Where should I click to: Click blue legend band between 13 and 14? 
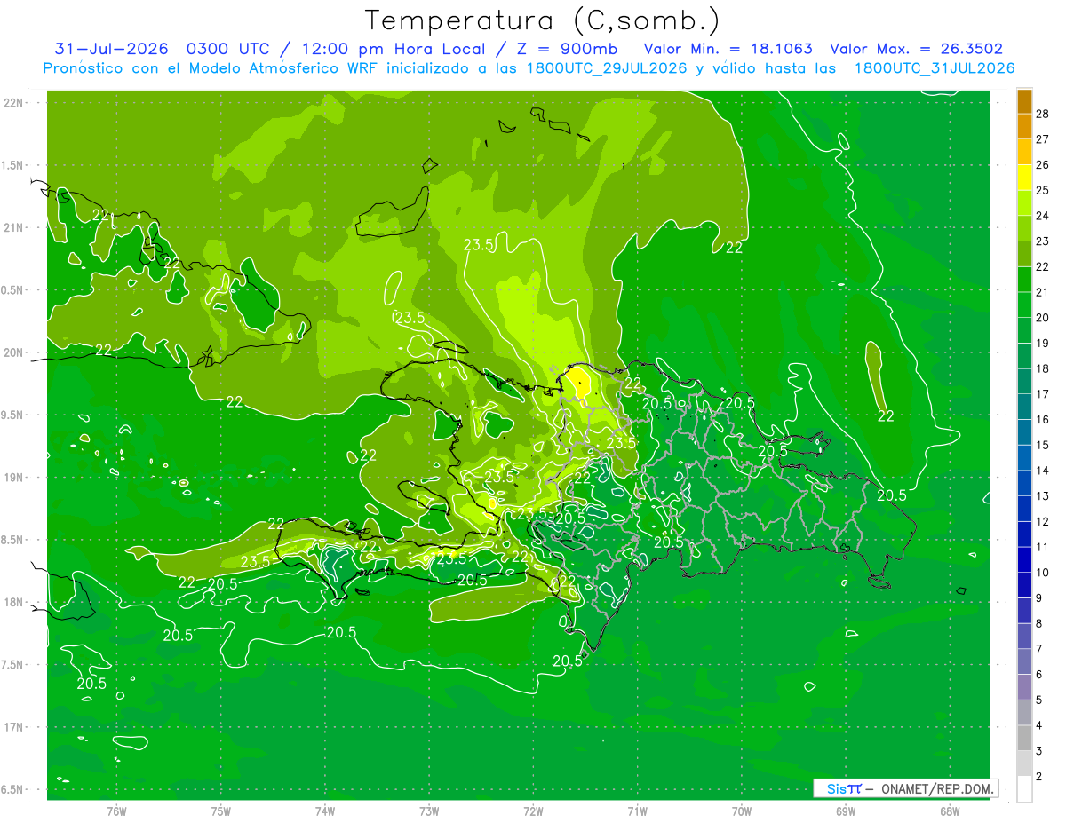(x=1024, y=483)
